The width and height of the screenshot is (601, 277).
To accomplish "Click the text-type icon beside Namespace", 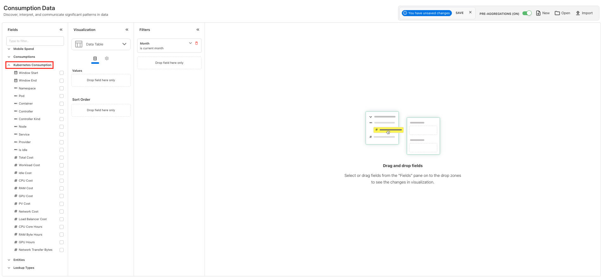I will click(x=16, y=88).
